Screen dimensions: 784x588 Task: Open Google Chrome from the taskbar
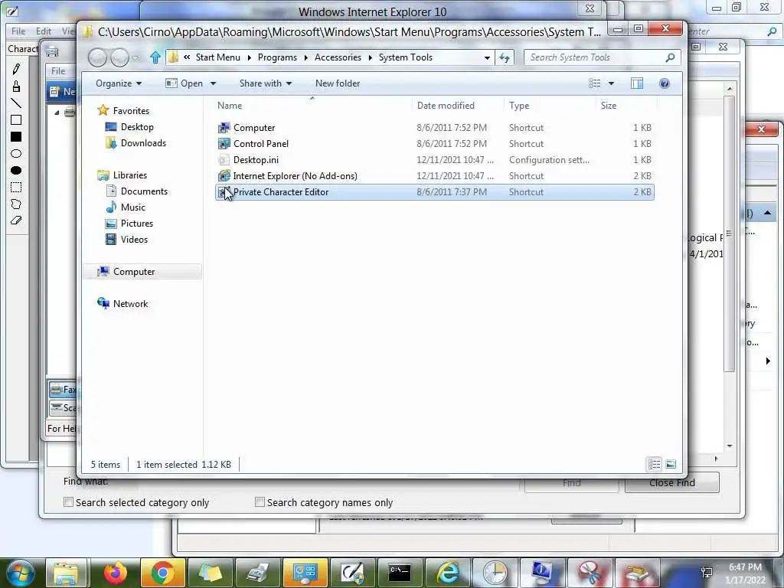click(x=162, y=573)
